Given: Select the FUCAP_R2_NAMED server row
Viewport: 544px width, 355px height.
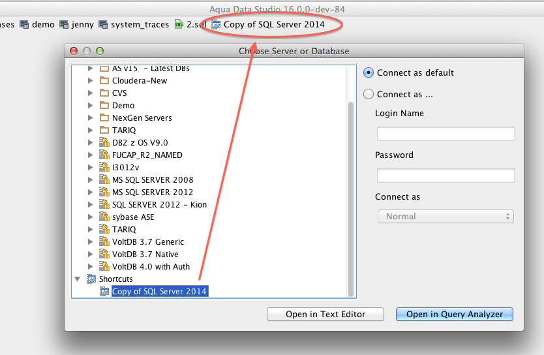Looking at the screenshot, I should click(147, 155).
